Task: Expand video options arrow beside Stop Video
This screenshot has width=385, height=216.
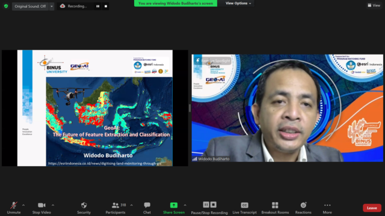Action: click(x=53, y=205)
